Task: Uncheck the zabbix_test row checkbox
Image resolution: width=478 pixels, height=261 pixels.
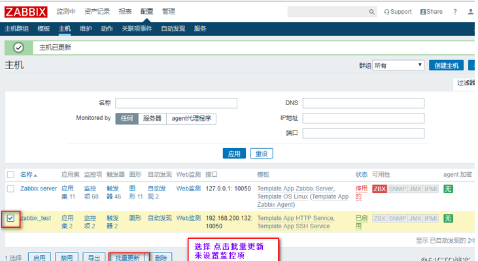Action: pos(10,219)
